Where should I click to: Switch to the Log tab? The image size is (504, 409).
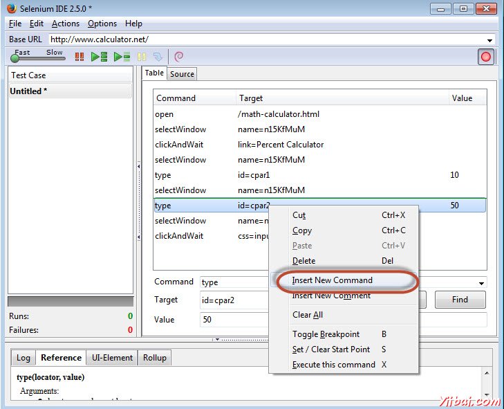(x=24, y=358)
